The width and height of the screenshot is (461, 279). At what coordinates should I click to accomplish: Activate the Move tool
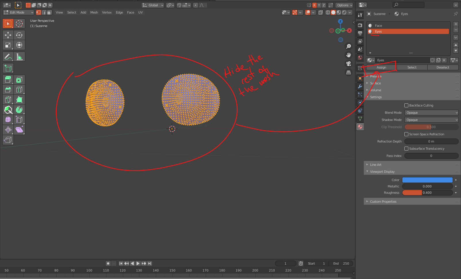[8, 35]
